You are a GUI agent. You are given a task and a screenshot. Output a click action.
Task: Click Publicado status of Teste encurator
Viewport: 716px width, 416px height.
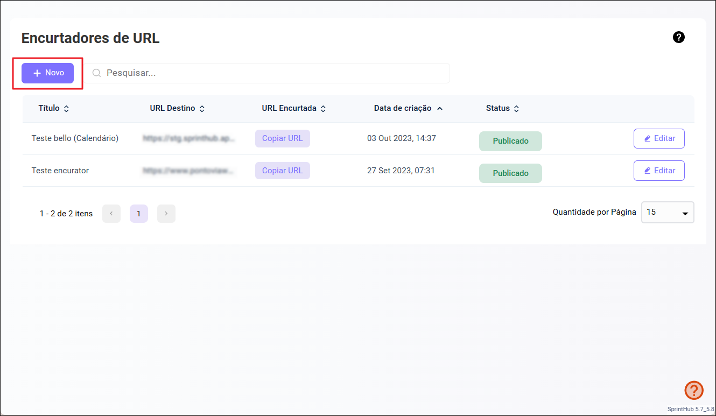510,173
